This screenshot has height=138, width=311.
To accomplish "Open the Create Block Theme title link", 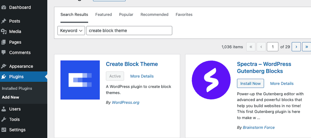I will 132,64.
